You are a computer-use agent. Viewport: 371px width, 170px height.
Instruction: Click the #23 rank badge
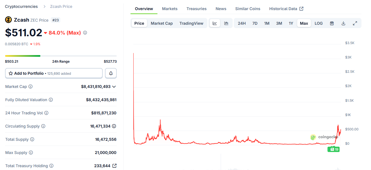(x=56, y=20)
